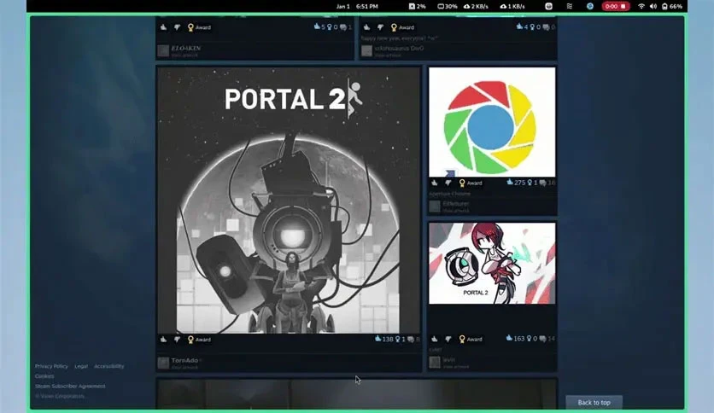View 275 likes count on Aperture Chrome
This screenshot has height=413, width=714.
pos(516,183)
